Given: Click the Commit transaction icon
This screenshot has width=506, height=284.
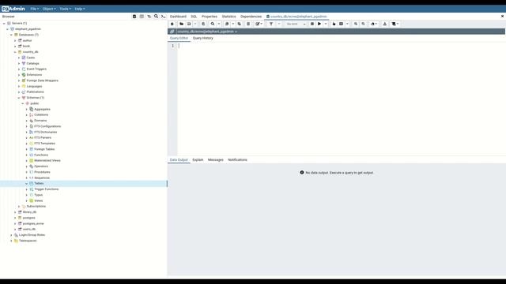Looking at the screenshot, I should pyautogui.click(x=356, y=24).
